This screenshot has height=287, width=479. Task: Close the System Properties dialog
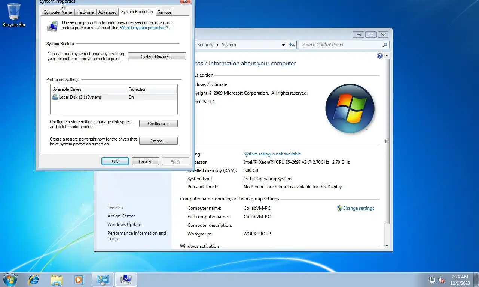coord(185,2)
